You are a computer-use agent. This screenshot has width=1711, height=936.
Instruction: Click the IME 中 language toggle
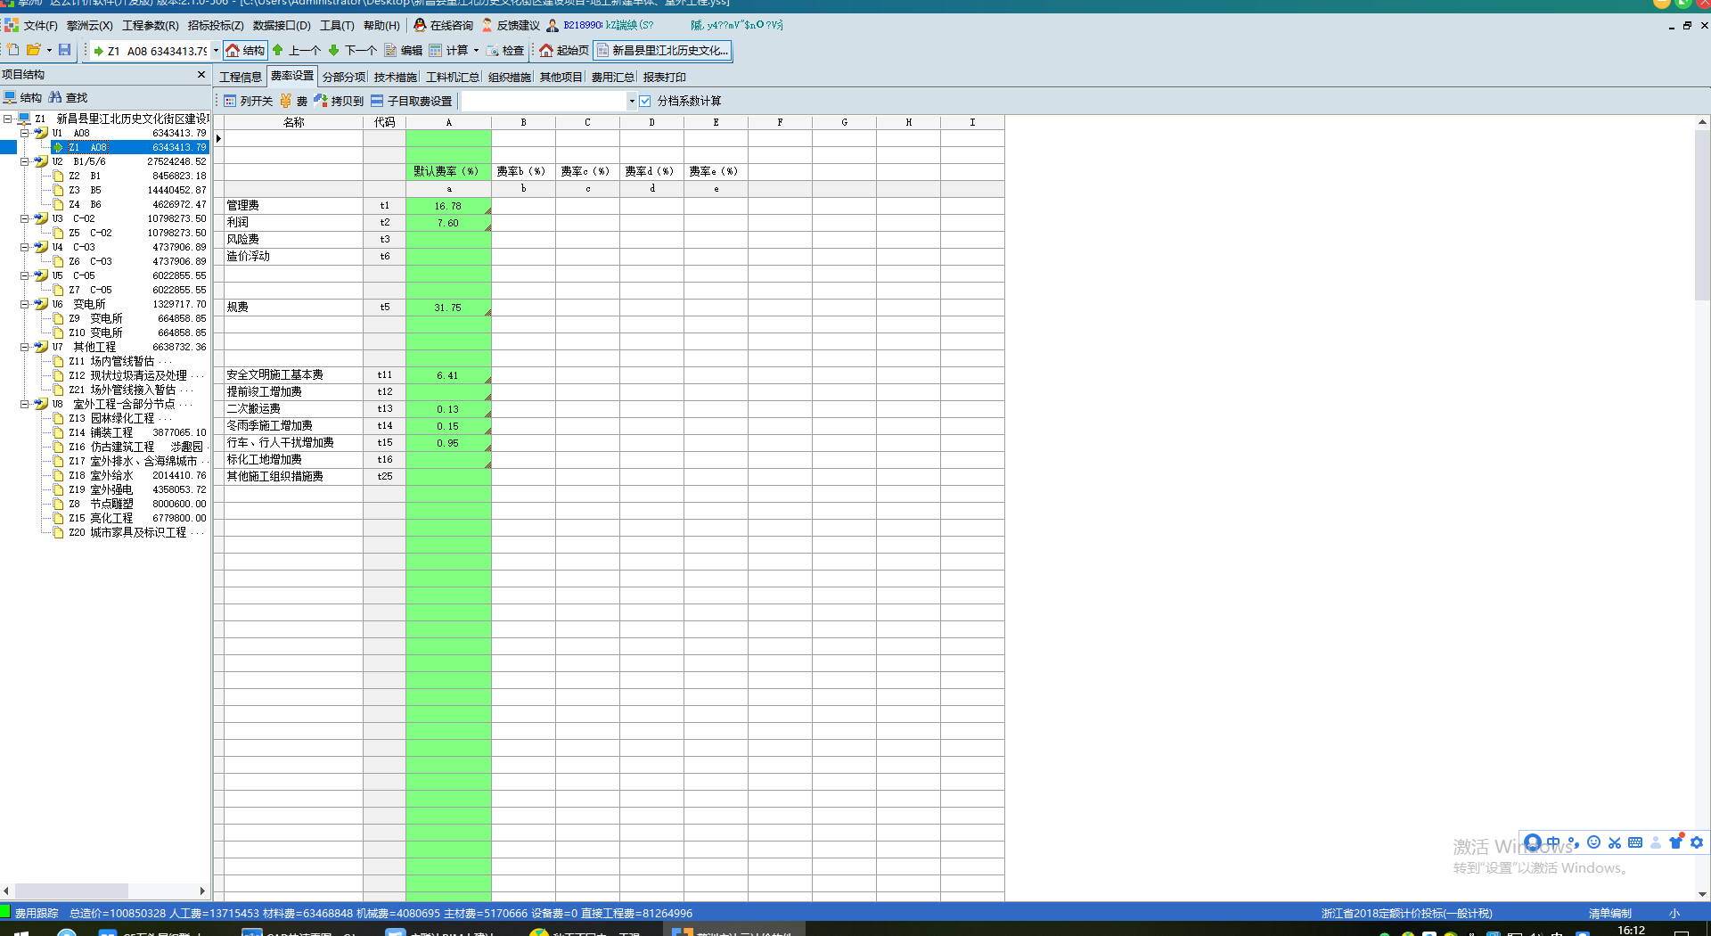pyautogui.click(x=1553, y=842)
